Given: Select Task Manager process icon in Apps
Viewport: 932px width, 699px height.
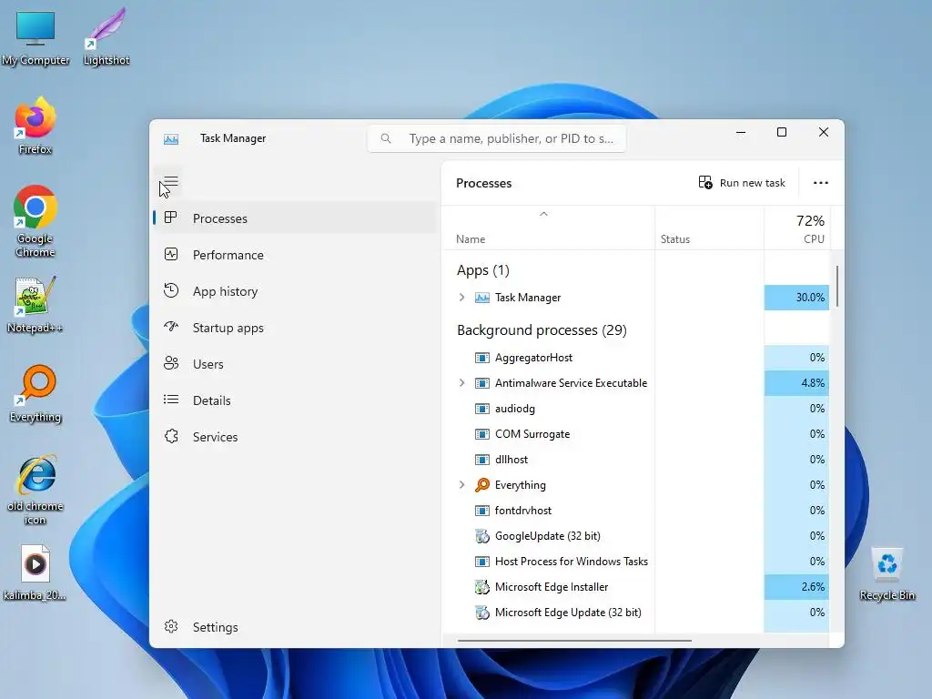Looking at the screenshot, I should pyautogui.click(x=482, y=298).
